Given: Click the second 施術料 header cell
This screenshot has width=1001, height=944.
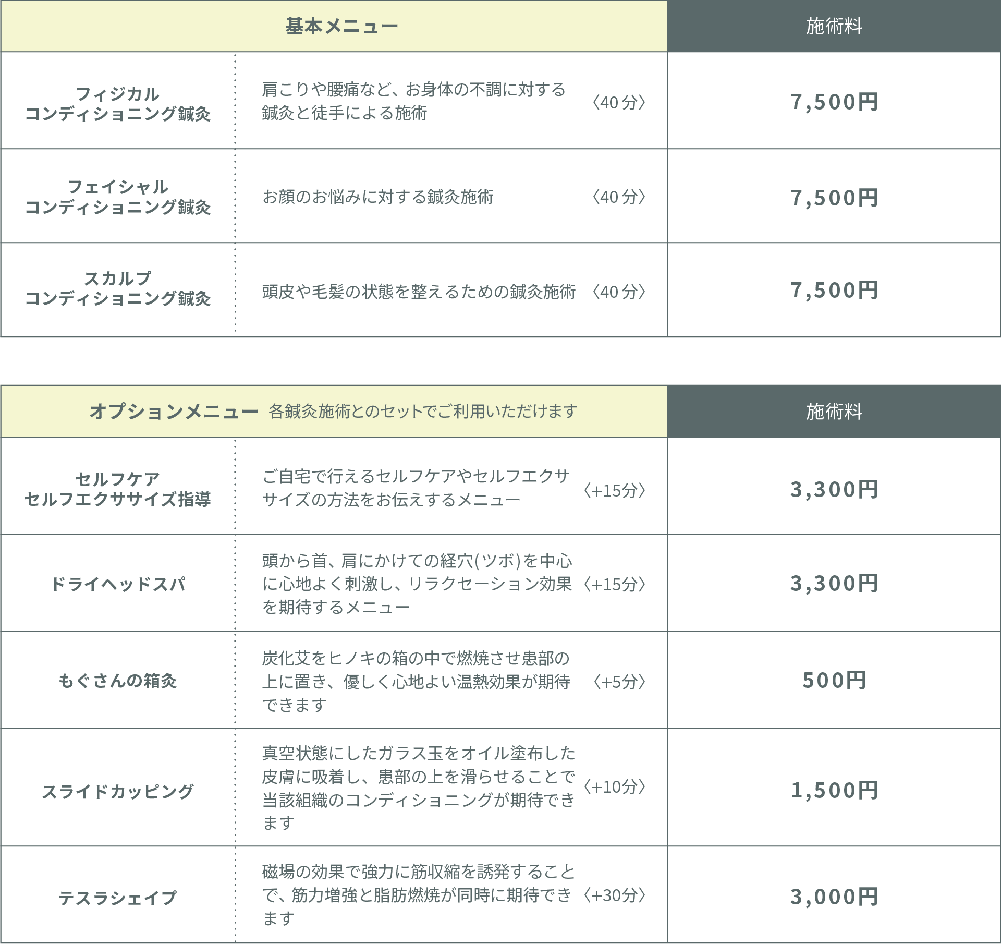Looking at the screenshot, I should [834, 411].
